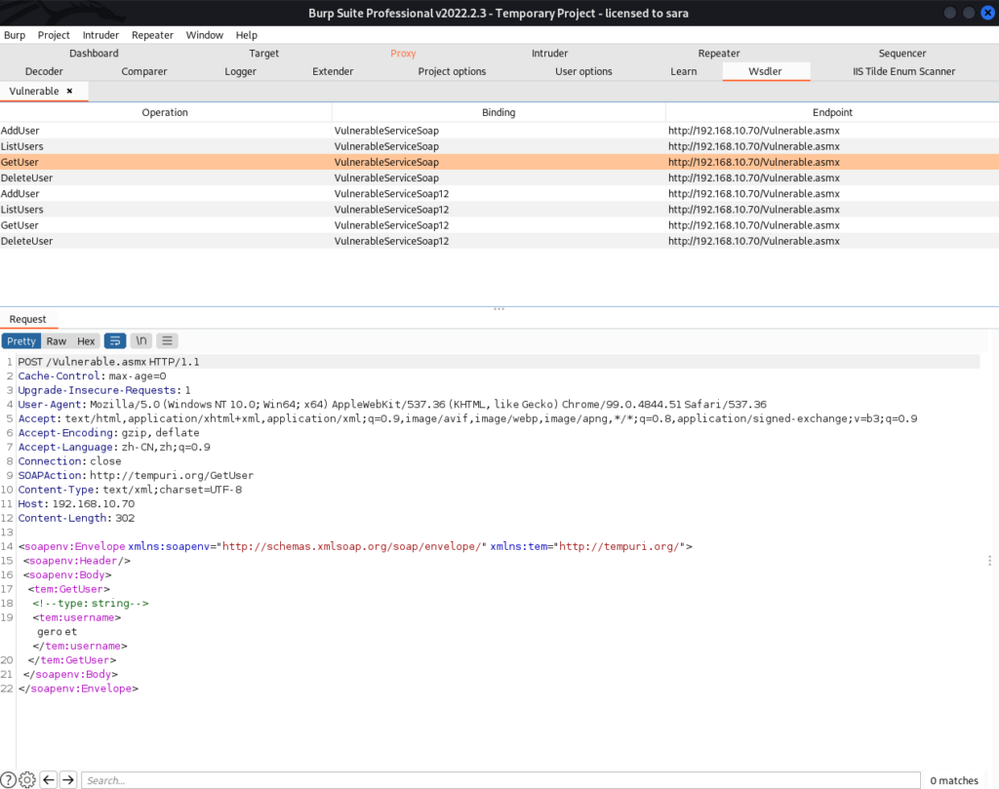Sort by the Operation column header
Image resolution: width=999 pixels, height=789 pixels.
[165, 112]
